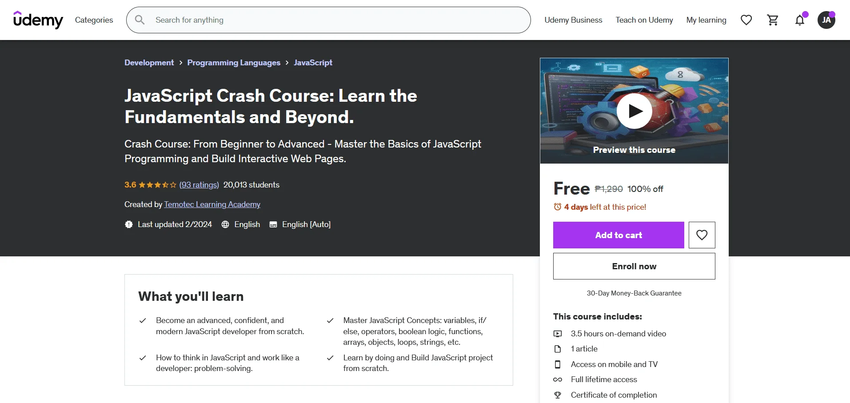This screenshot has width=850, height=403.
Task: Click the globe language icon
Action: (x=225, y=224)
